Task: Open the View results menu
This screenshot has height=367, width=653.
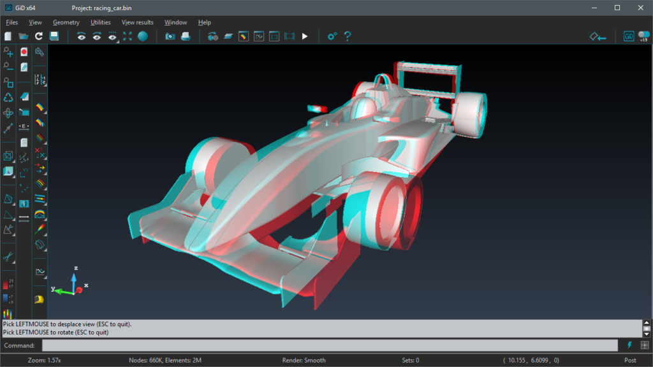Action: [137, 22]
